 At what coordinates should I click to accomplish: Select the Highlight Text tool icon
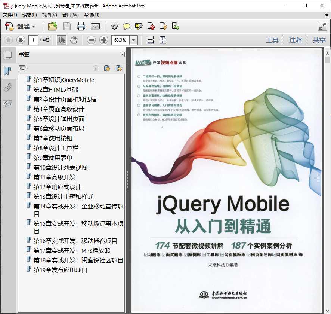coord(139,26)
